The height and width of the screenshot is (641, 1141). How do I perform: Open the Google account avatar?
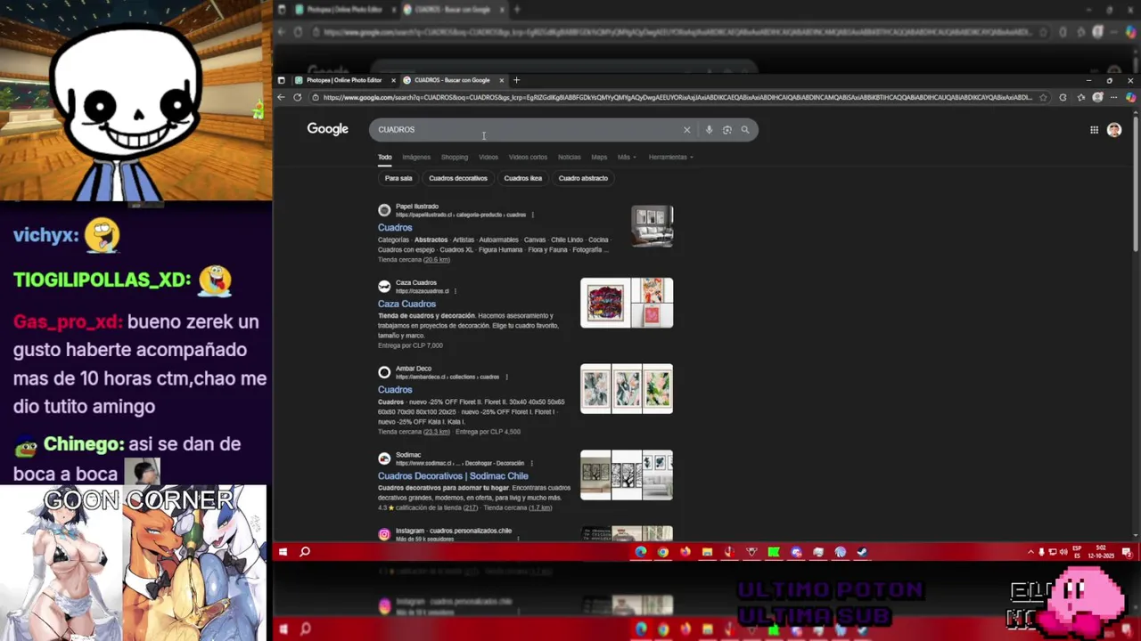[1114, 130]
